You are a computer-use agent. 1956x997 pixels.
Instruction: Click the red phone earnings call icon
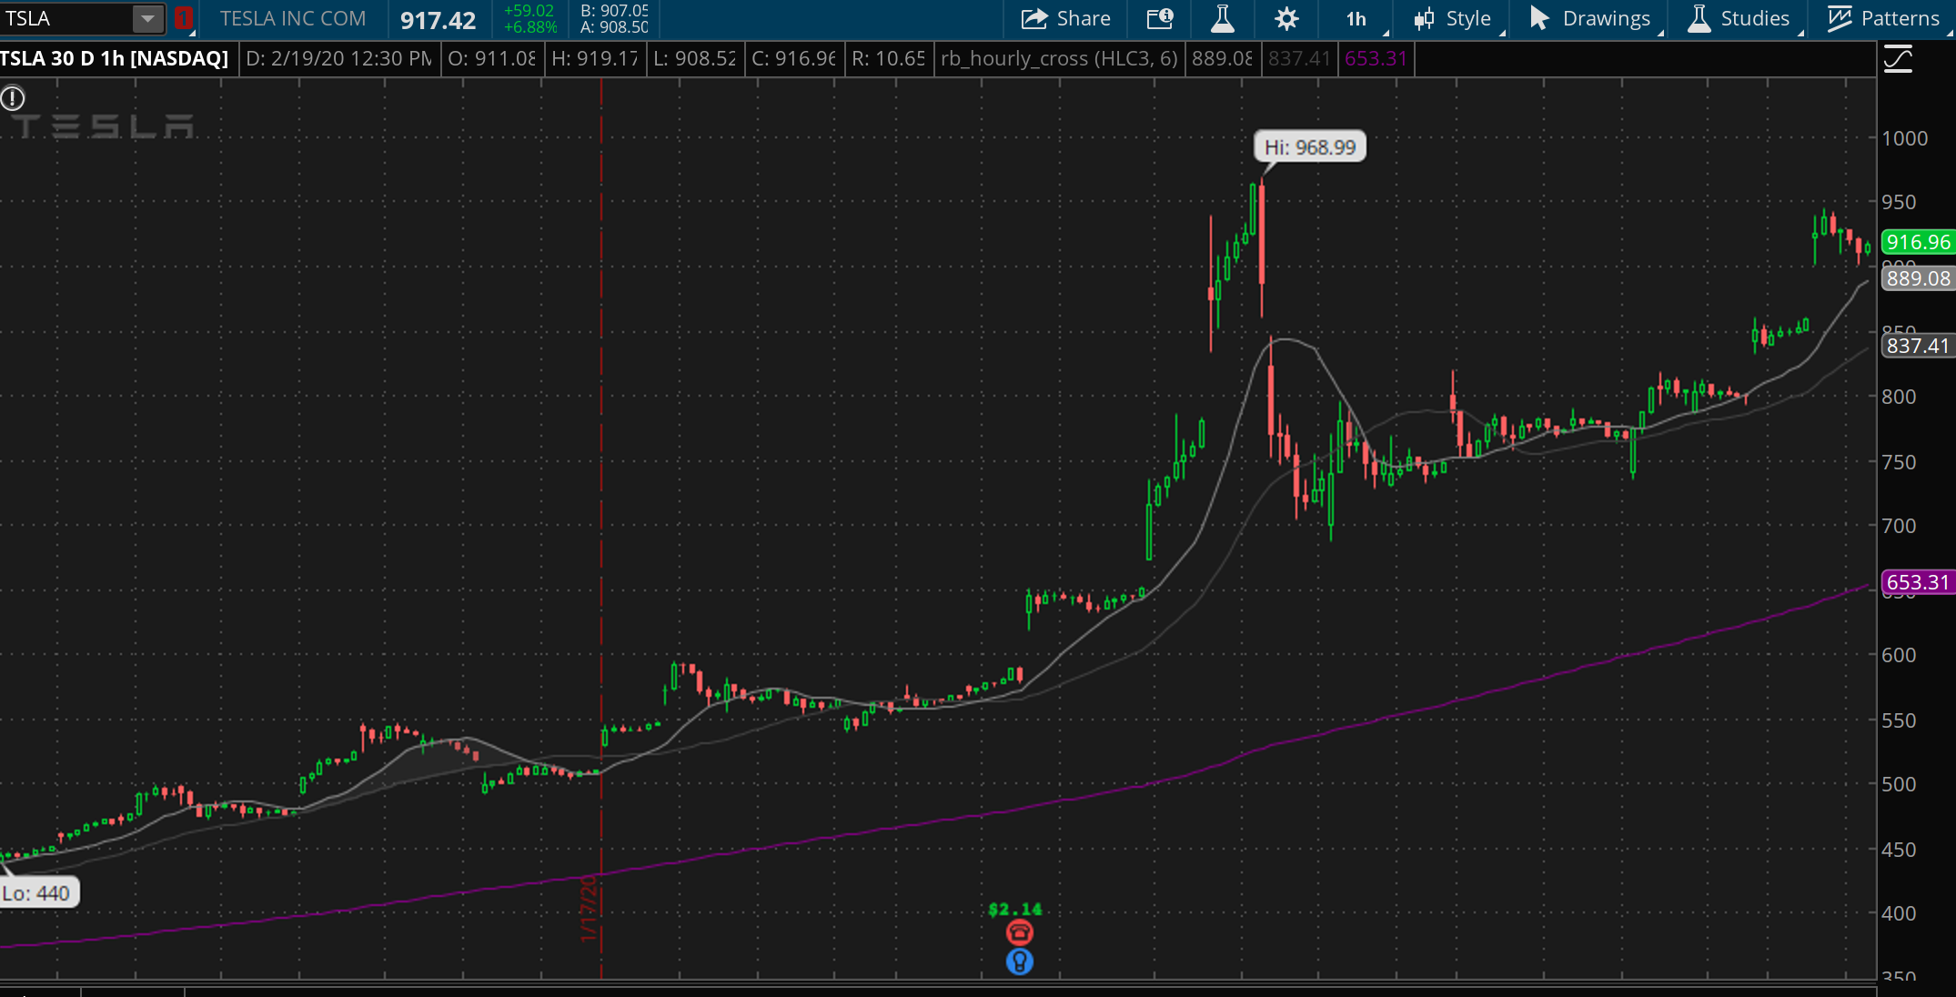(1020, 932)
